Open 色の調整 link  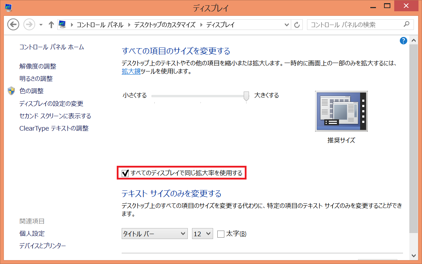(31, 91)
